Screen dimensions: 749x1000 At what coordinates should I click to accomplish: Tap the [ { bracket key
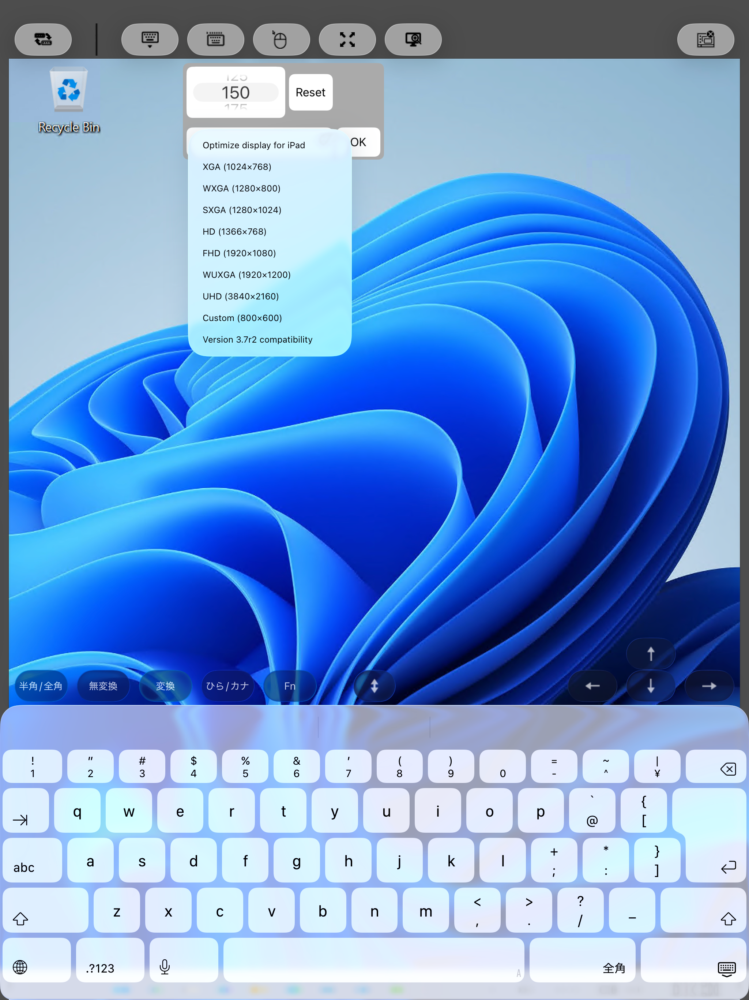point(644,811)
